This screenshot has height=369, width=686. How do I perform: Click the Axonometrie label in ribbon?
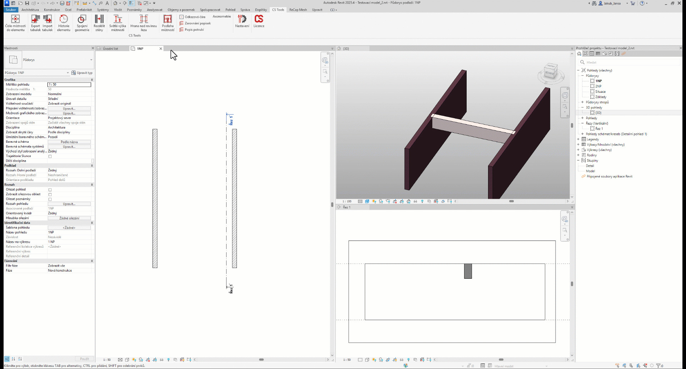[222, 16]
